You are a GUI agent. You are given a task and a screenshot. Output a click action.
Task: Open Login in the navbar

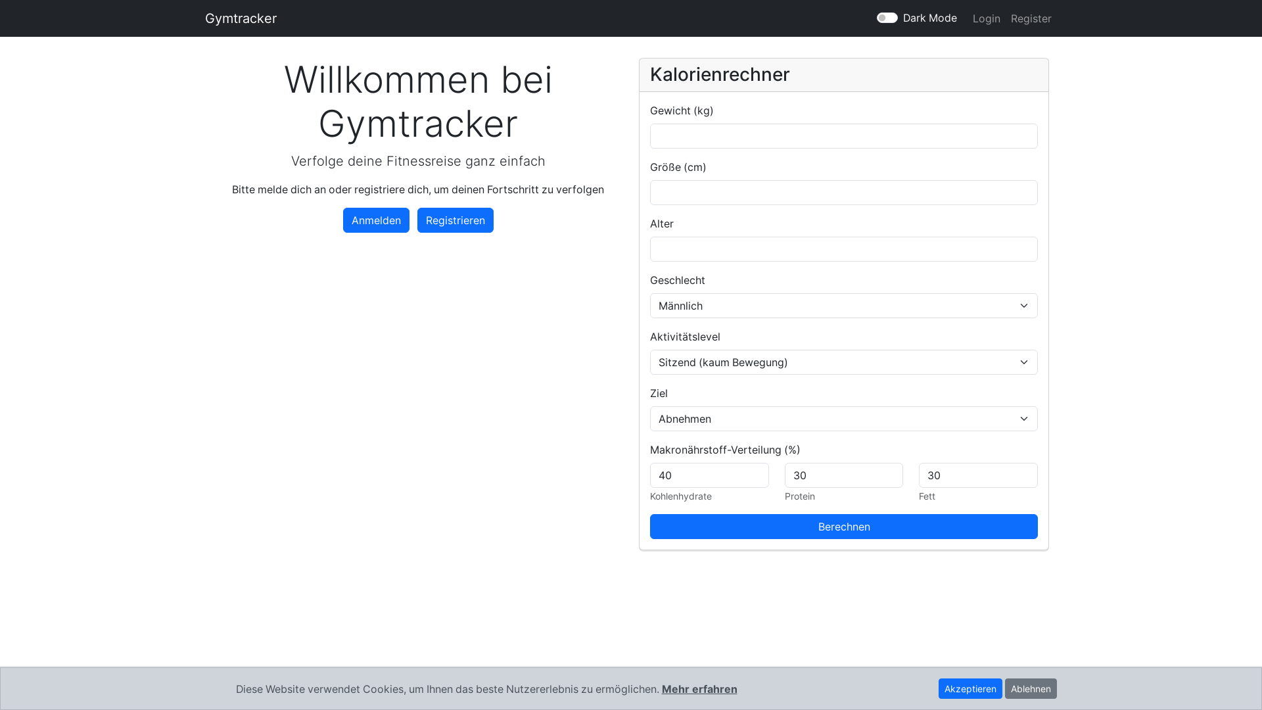coord(986,18)
